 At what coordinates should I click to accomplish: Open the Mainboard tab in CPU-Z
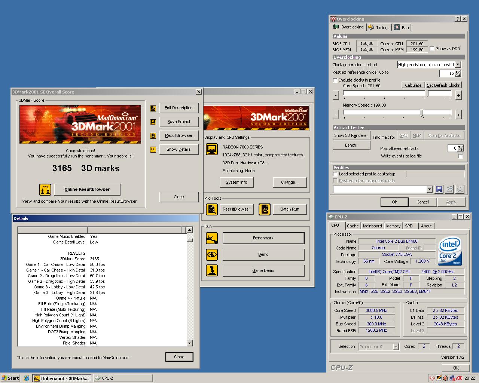pos(372,226)
